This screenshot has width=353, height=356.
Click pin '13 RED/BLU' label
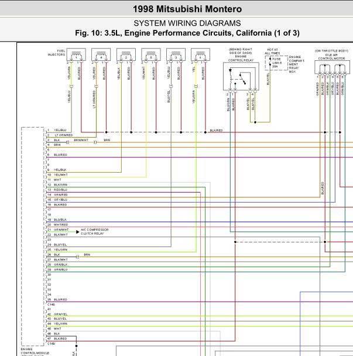pyautogui.click(x=57, y=190)
